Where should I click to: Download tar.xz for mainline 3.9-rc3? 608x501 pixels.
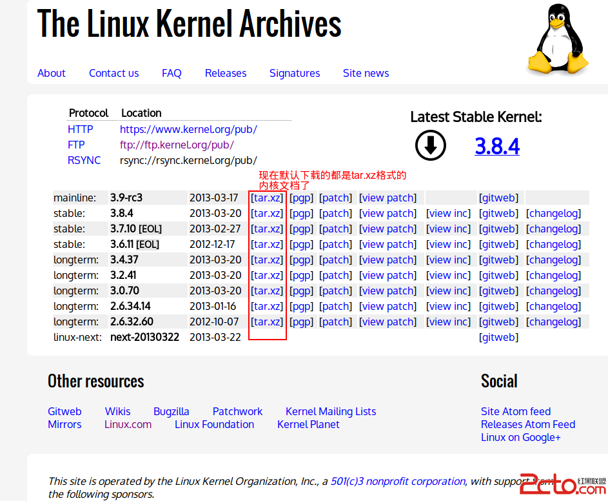click(267, 198)
